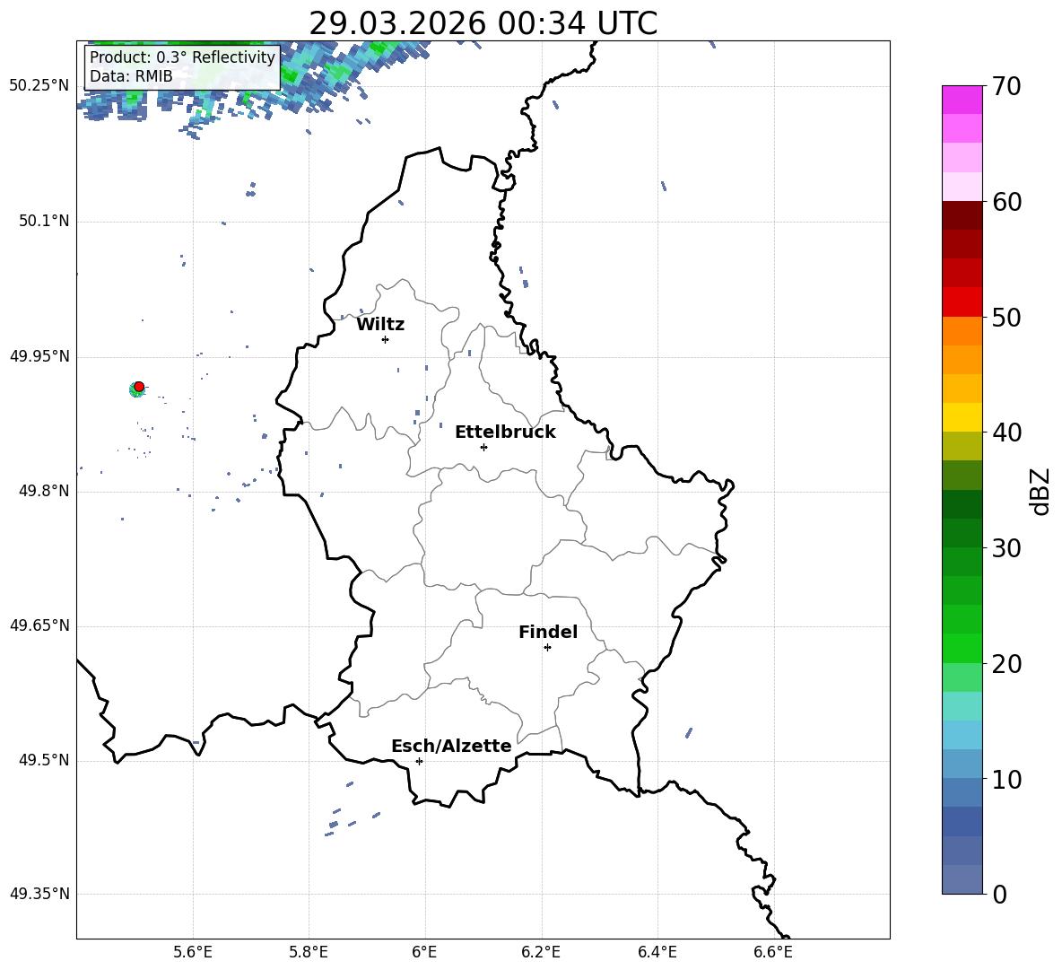Click the 49.8°N latitude label
Viewport: 1062px width, 970px height.
43,491
